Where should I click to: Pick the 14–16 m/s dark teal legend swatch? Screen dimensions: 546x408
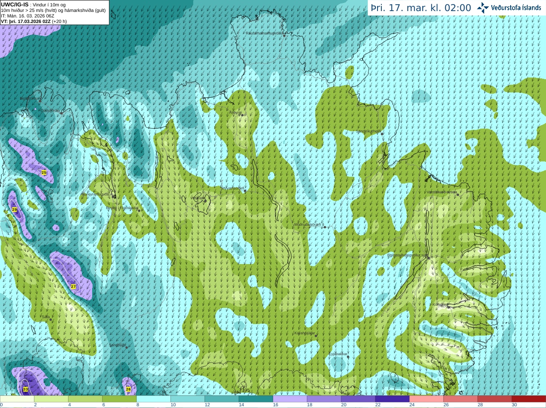point(256,399)
